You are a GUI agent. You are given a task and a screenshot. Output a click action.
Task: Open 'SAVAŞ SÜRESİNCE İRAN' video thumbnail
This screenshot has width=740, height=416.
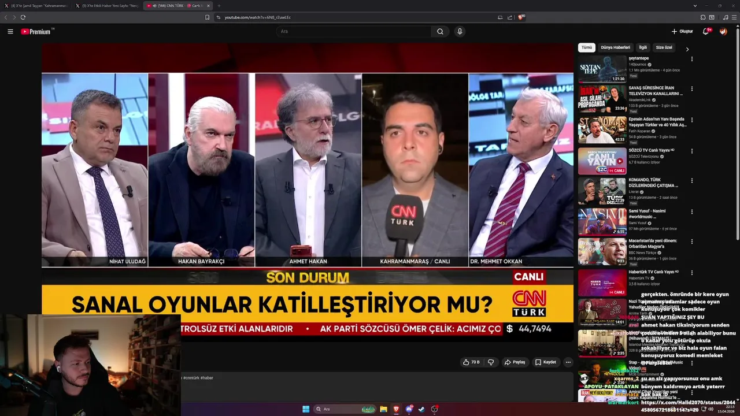(602, 99)
